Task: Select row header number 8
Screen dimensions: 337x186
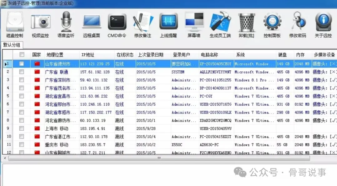Action: pos(8,120)
